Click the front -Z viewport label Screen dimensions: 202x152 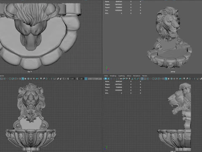click(x=29, y=151)
